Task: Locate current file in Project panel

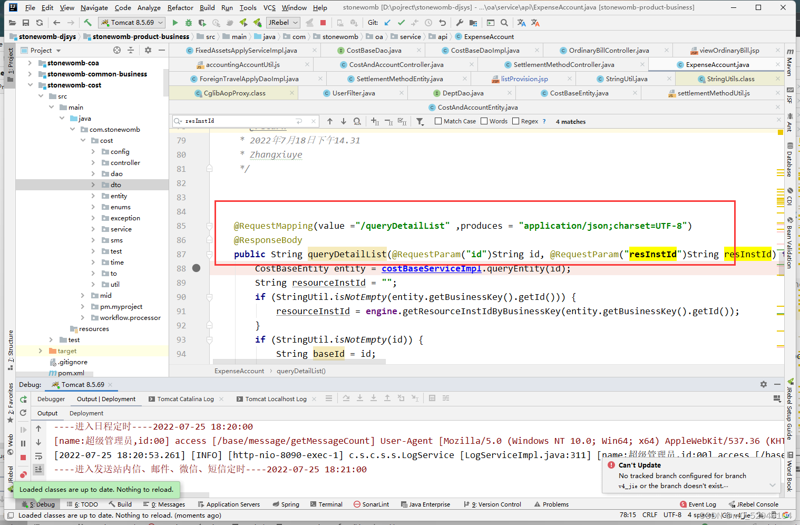Action: point(117,50)
